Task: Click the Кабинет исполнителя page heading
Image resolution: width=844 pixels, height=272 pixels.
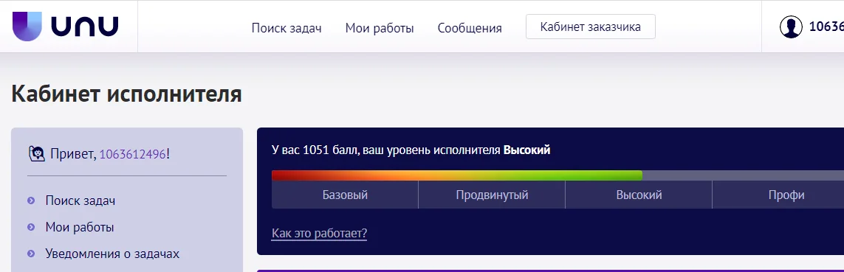Action: (x=126, y=94)
